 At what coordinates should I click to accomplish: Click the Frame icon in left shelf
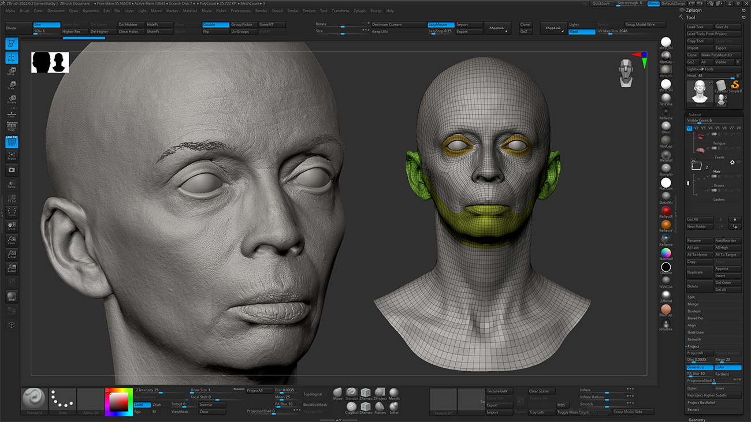tap(12, 156)
